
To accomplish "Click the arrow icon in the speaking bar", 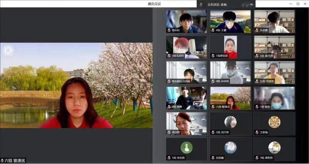I will [x=252, y=4].
